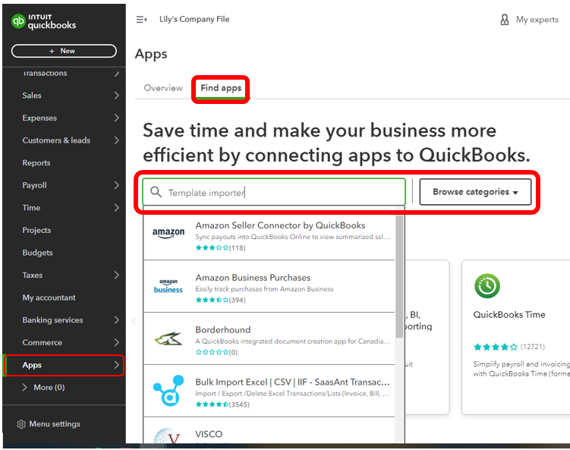Open the My experts link

click(x=537, y=20)
